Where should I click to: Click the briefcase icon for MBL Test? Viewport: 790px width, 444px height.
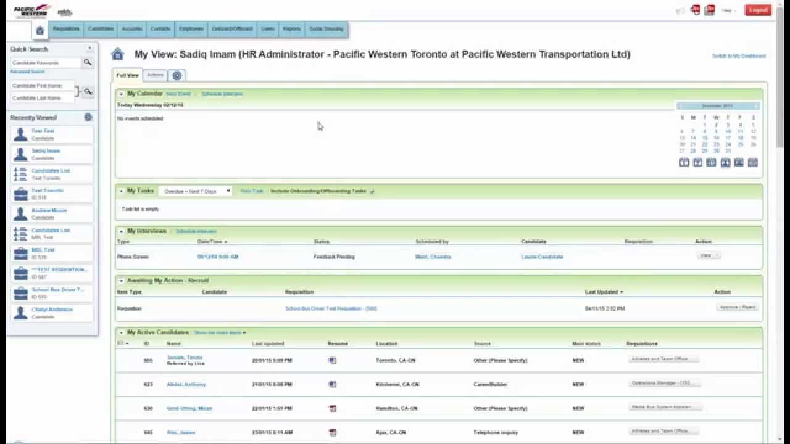click(x=21, y=253)
